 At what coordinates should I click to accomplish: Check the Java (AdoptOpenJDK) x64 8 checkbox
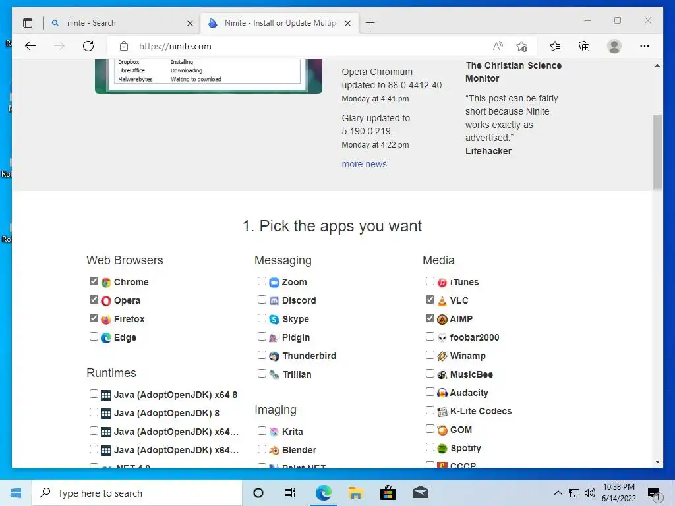(94, 394)
